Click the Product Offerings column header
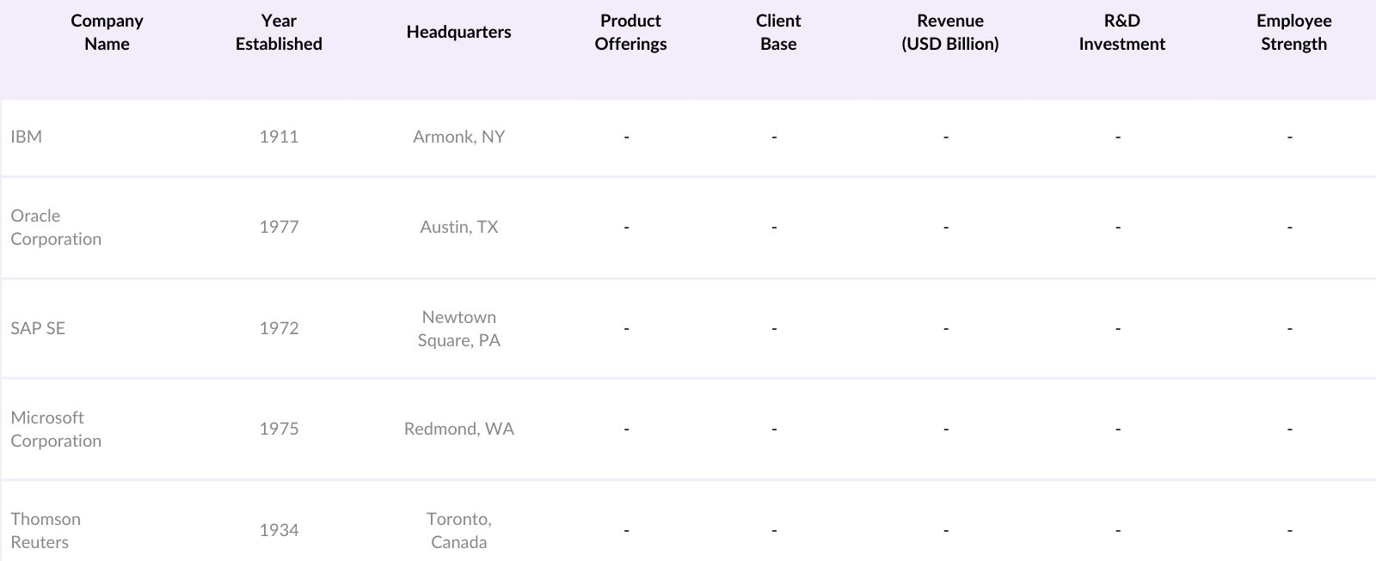 coord(630,32)
